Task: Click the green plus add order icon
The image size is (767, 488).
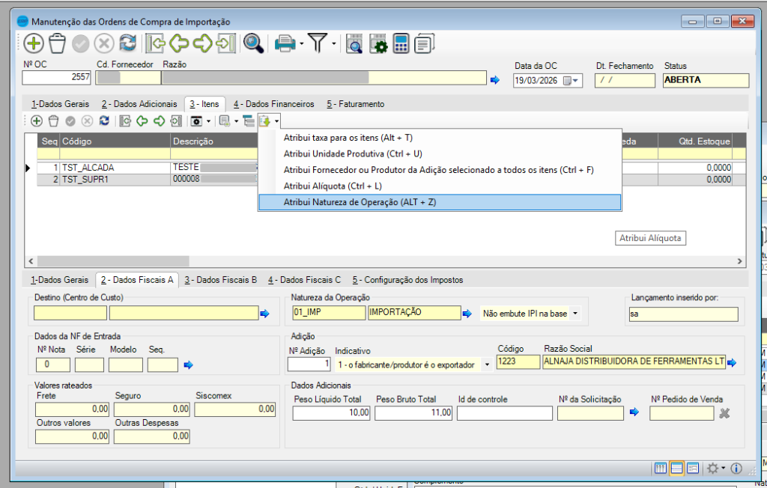Action: [x=34, y=43]
